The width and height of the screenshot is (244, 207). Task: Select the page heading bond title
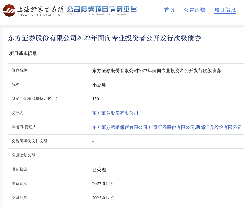pos(104,38)
